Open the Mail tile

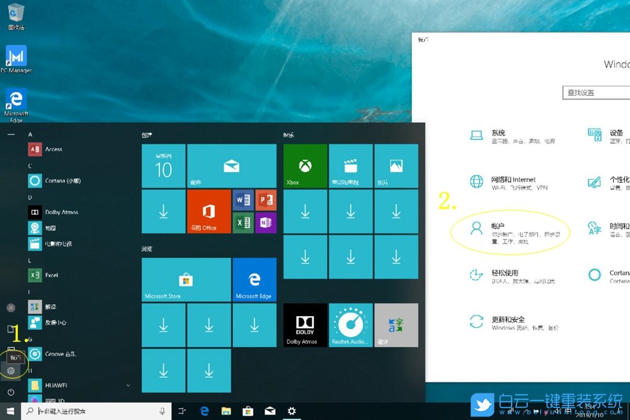231,166
